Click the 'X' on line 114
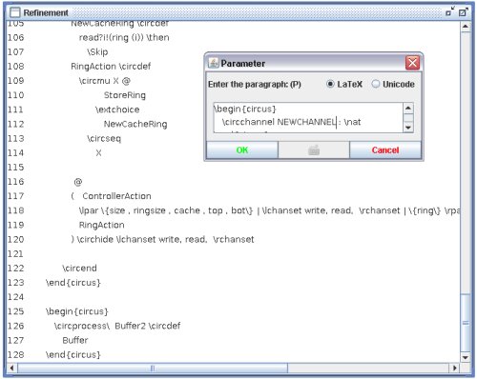The height and width of the screenshot is (379, 477). pos(98,153)
